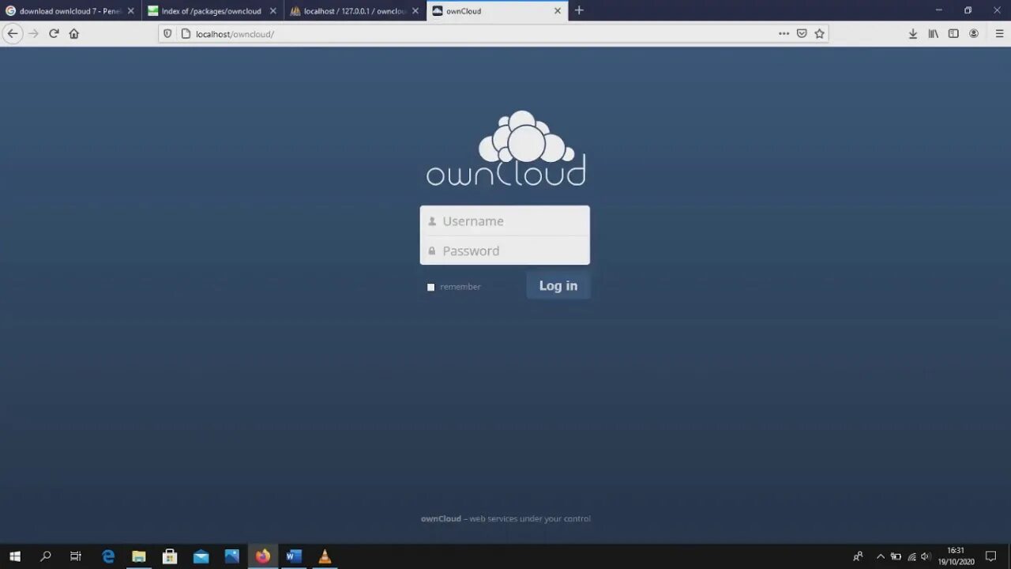Click the ownCloud footer link
This screenshot has width=1011, height=569.
point(441,518)
